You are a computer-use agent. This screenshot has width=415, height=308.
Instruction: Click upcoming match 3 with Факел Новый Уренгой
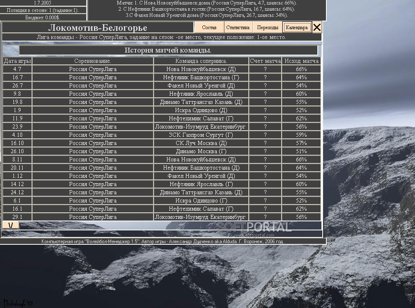pos(207,15)
